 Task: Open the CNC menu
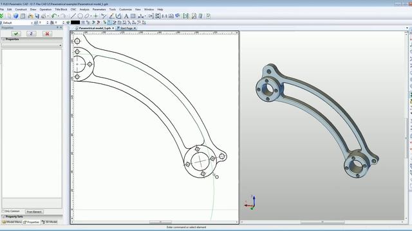73,9
